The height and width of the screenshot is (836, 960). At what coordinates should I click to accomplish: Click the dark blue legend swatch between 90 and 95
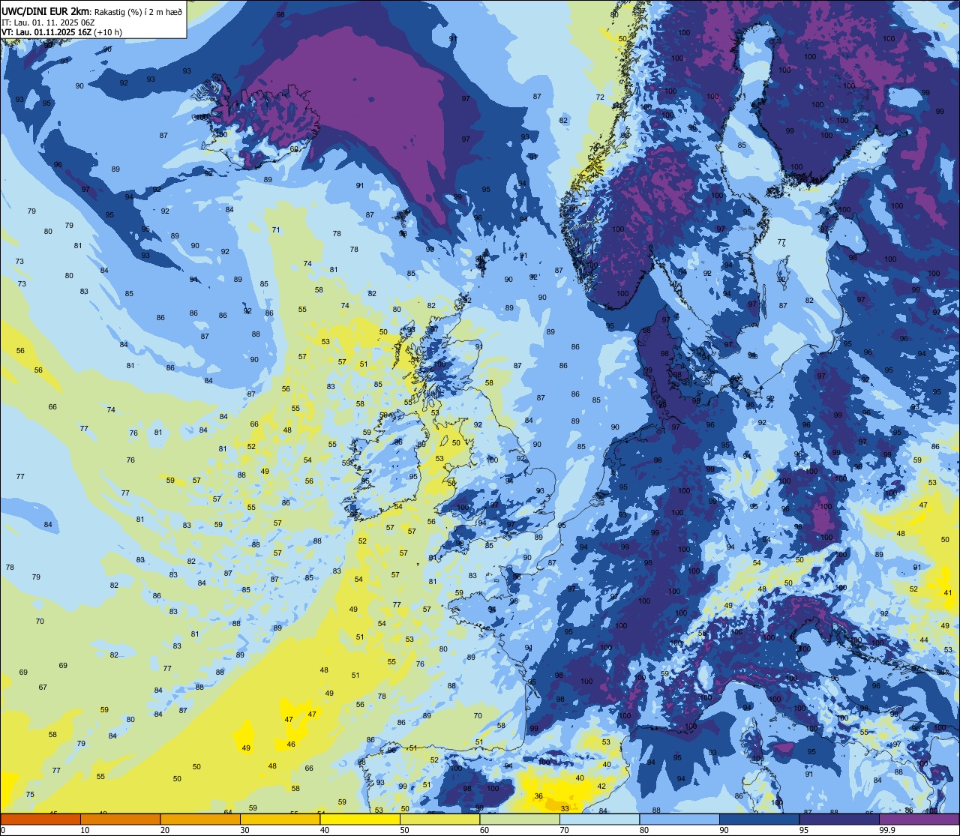click(x=759, y=820)
